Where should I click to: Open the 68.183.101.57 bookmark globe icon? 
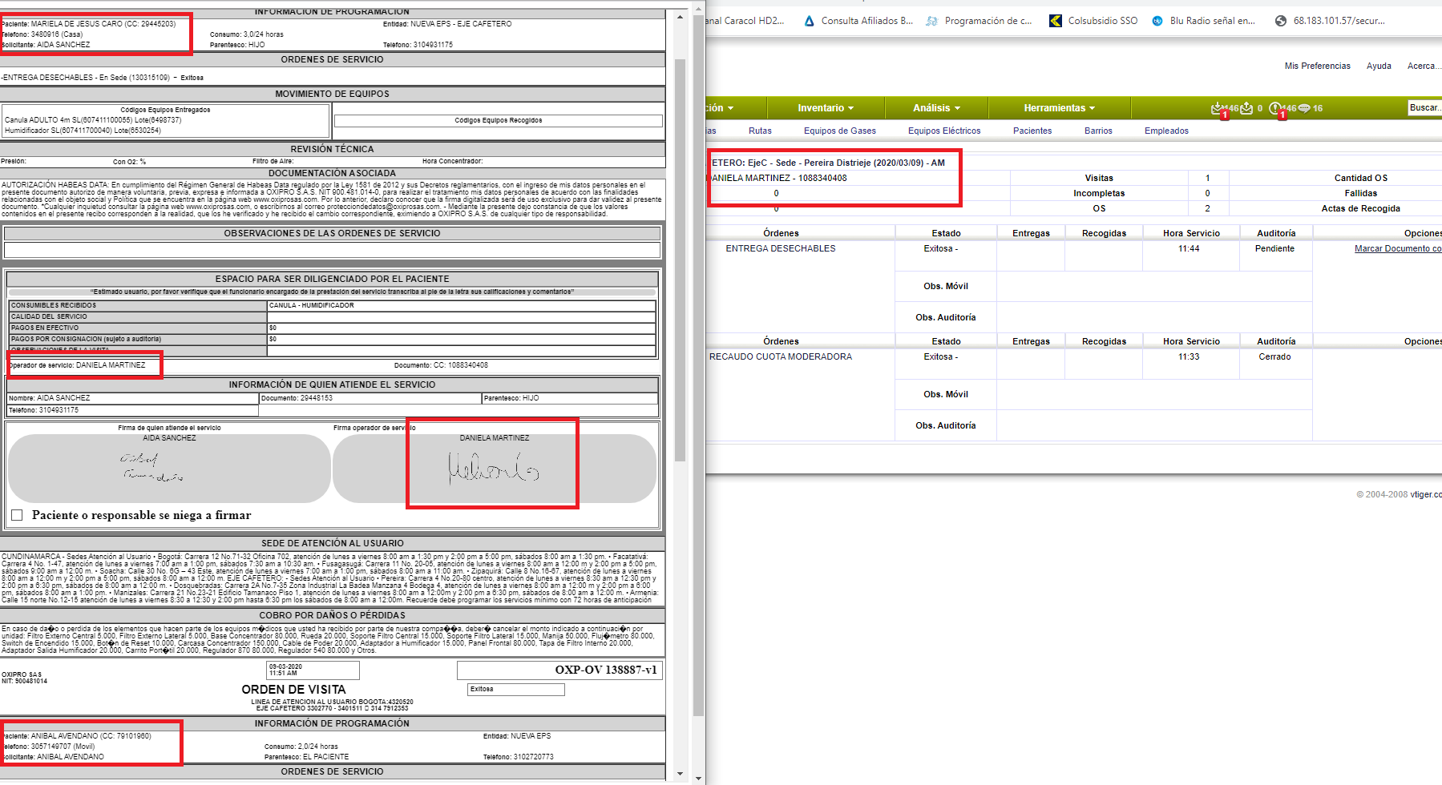tap(1281, 21)
